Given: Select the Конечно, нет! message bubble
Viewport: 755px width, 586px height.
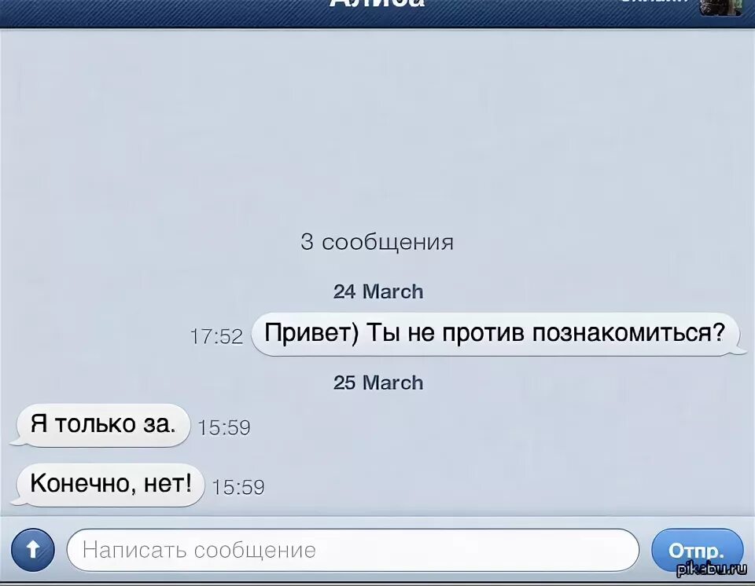Looking at the screenshot, I should [x=108, y=485].
